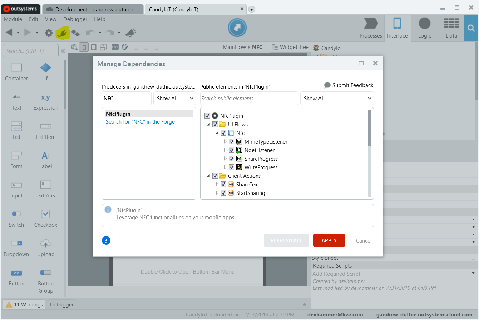Select the Upload widget

tap(46, 248)
